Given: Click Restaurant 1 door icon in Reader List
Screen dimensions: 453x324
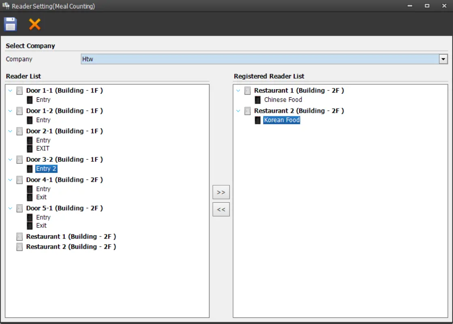Looking at the screenshot, I should pos(19,237).
